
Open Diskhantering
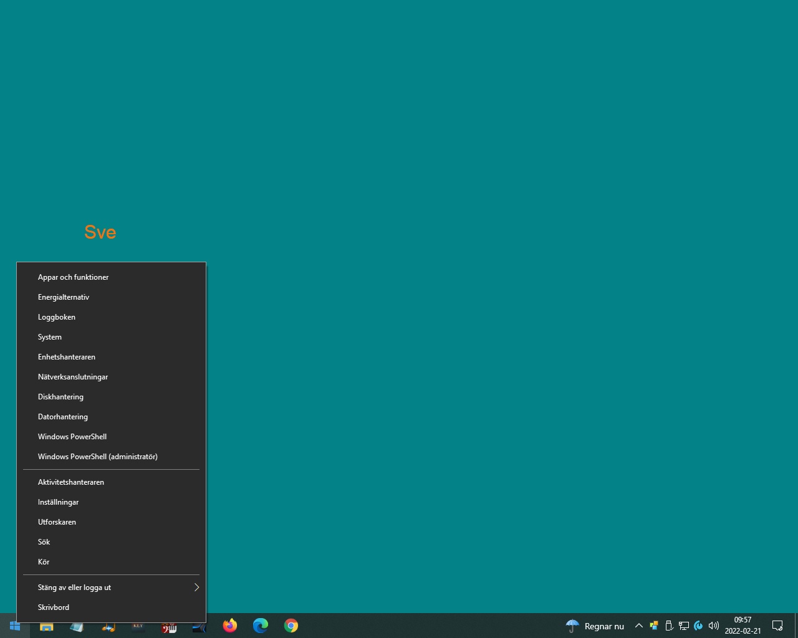coord(60,396)
